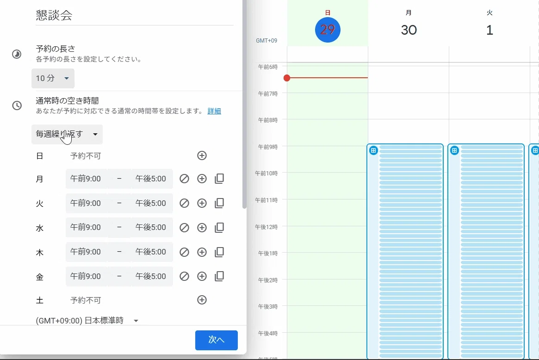
Task: Mark Tuesday (火) as unavailable
Action: tap(184, 203)
